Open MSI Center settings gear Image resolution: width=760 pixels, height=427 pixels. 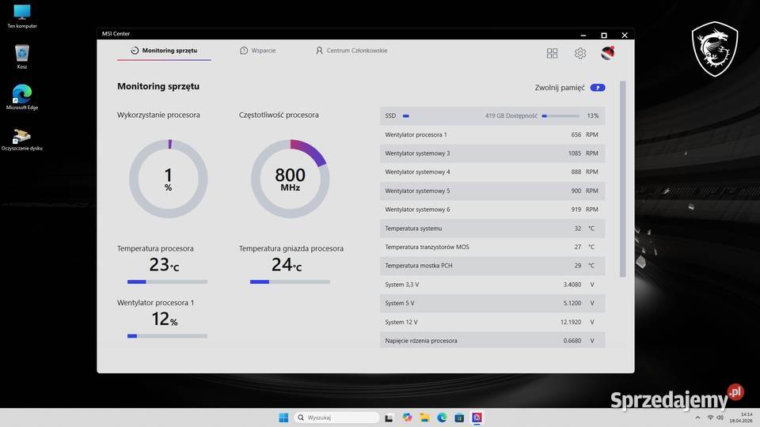[580, 53]
